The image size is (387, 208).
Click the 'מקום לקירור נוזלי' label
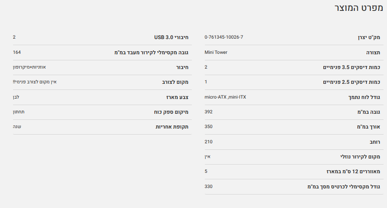coord(360,157)
